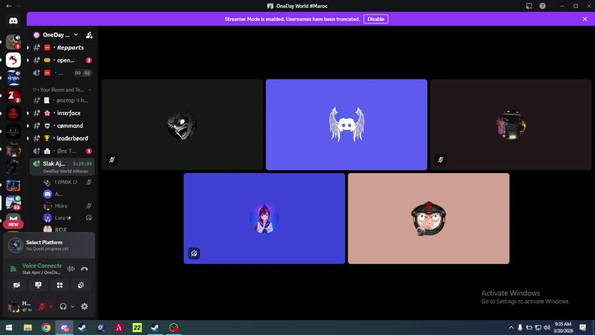Disable streamer mode button
Image resolution: width=595 pixels, height=335 pixels.
point(376,19)
